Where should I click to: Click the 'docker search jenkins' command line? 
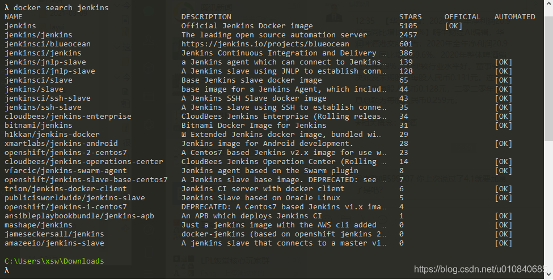pyautogui.click(x=56, y=8)
